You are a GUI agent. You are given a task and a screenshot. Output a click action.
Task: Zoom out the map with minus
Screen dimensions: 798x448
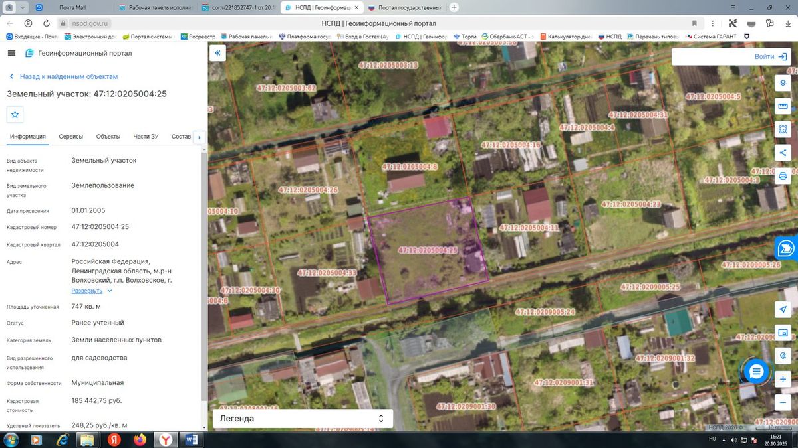tap(783, 402)
